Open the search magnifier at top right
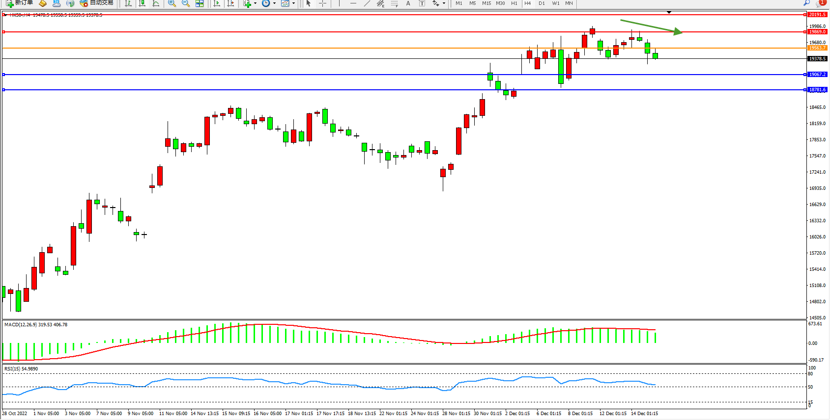 806,3
